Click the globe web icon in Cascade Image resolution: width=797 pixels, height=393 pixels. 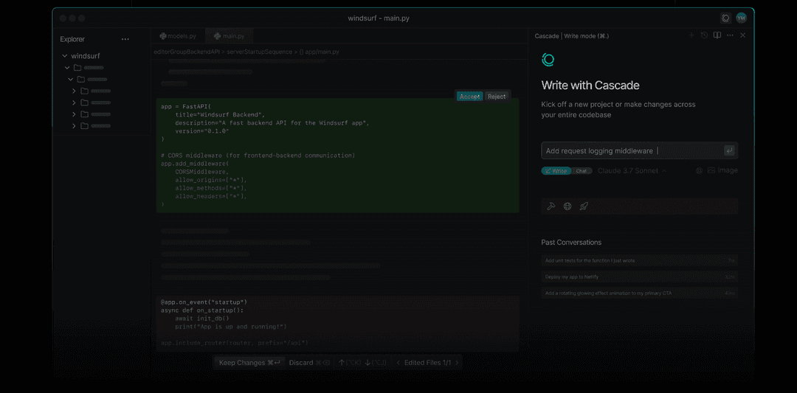[567, 206]
